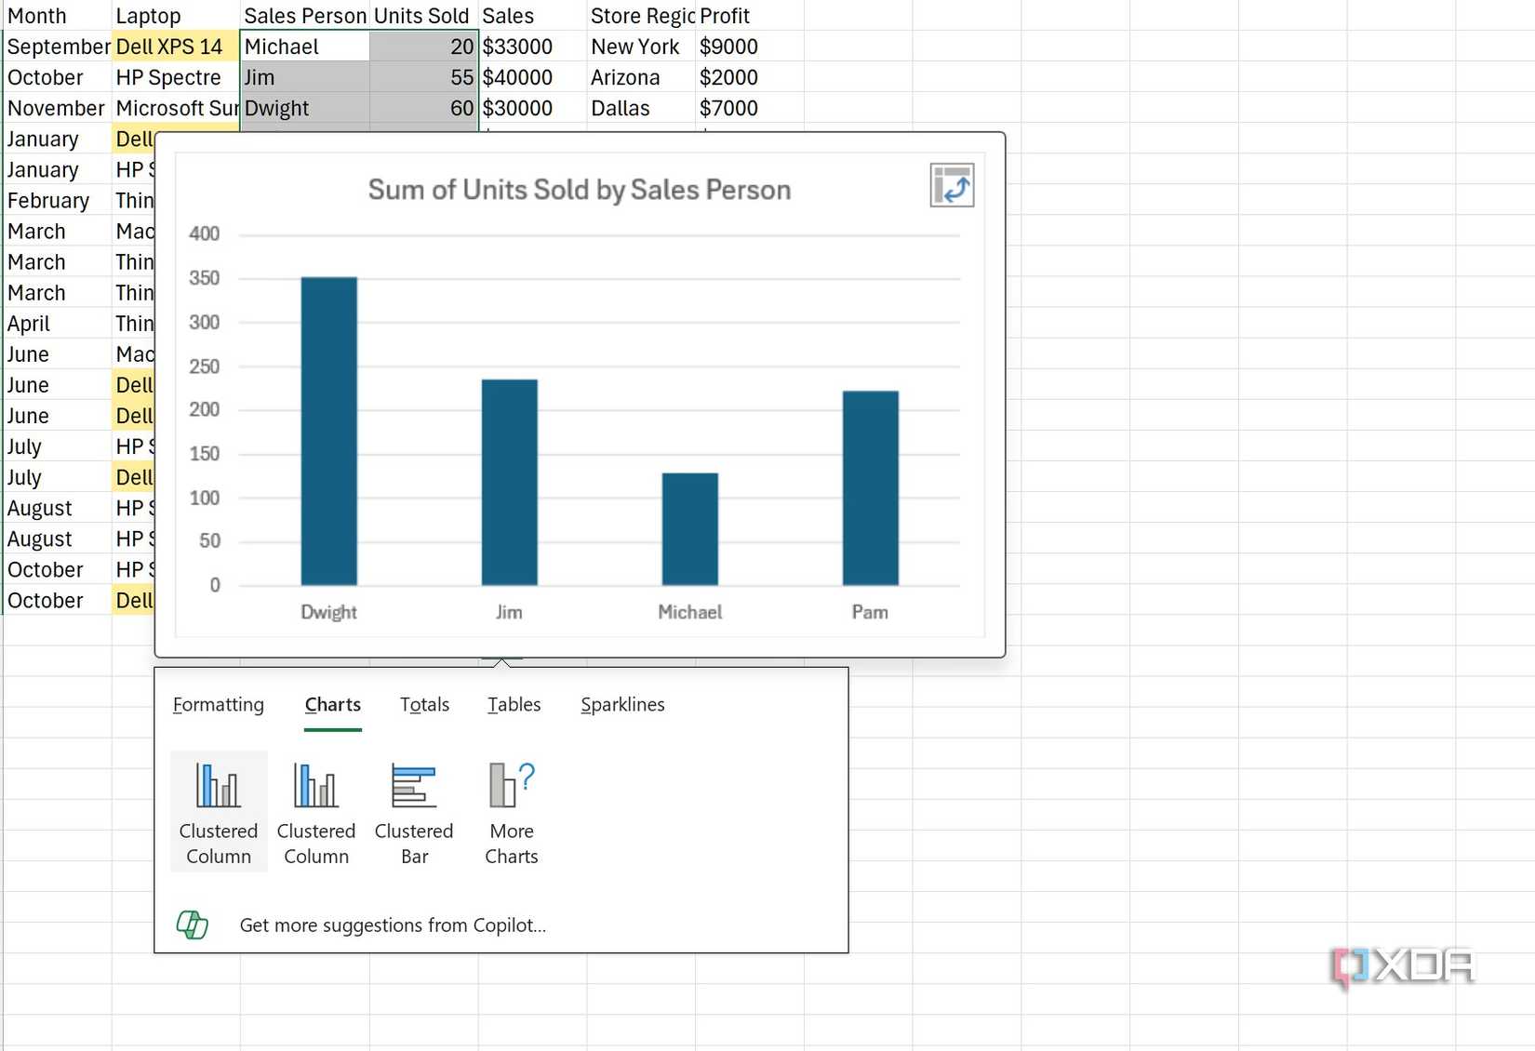This screenshot has height=1051, width=1535.
Task: Select the Dell XPS 14 highlighted cell
Action: click(173, 46)
